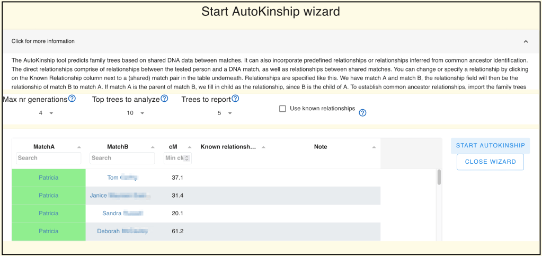Open the Max nr generations dropdown
Image resolution: width=542 pixels, height=256 pixels.
46,113
